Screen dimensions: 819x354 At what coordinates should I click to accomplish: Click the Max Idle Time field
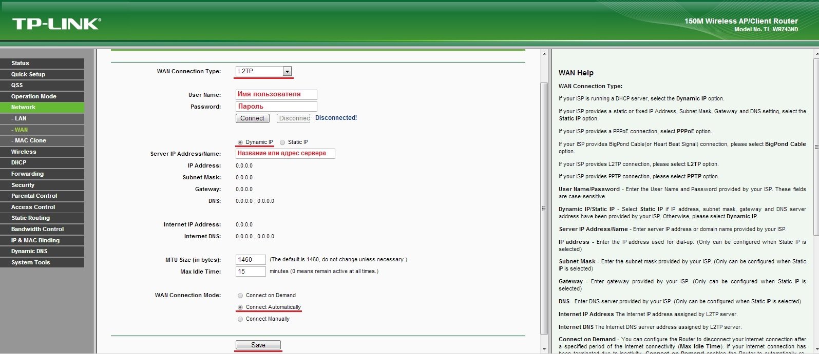(251, 272)
